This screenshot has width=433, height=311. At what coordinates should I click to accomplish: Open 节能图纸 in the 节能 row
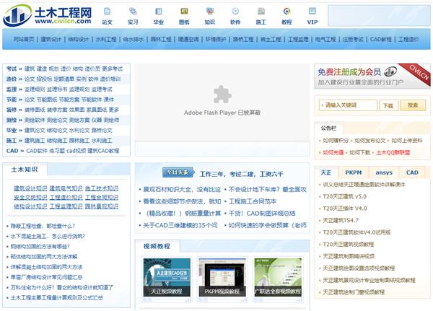47,100
